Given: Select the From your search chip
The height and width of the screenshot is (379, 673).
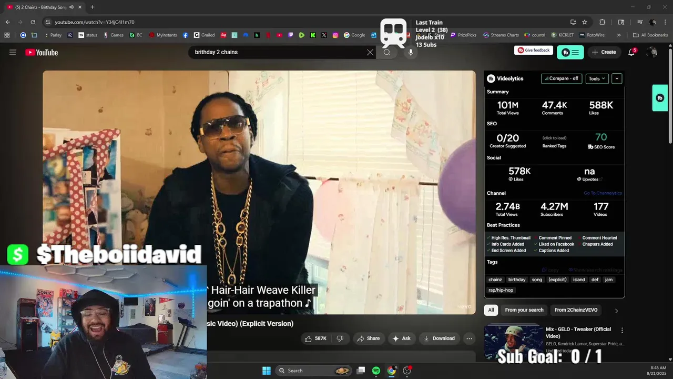Looking at the screenshot, I should 524,310.
